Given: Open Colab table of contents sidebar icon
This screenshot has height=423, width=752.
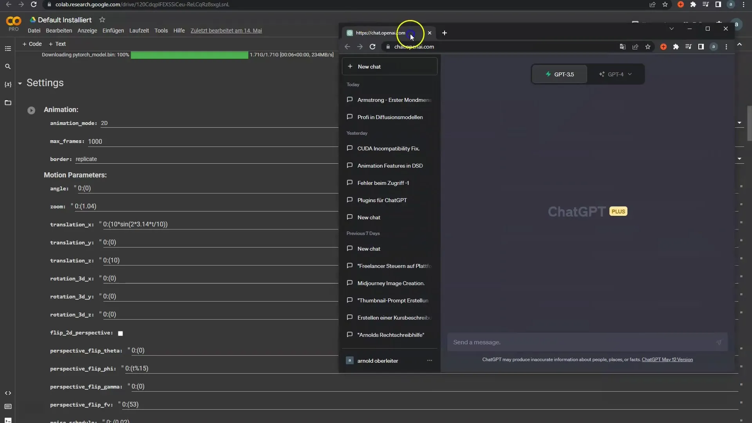Looking at the screenshot, I should 8,49.
